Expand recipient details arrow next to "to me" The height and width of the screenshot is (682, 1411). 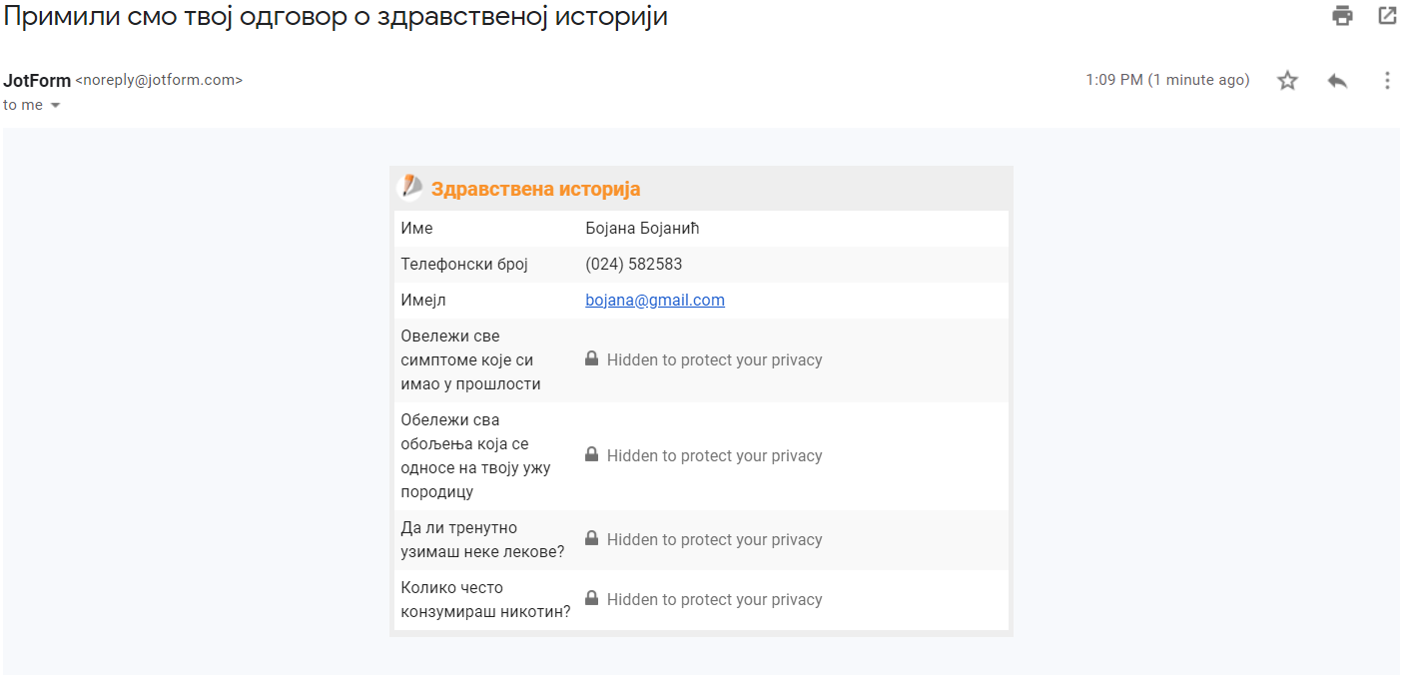tap(56, 106)
